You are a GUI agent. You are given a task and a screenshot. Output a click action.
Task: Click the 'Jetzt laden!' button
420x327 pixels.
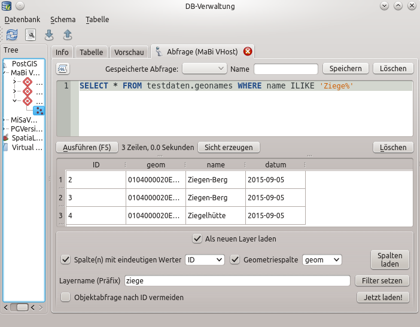(383, 297)
